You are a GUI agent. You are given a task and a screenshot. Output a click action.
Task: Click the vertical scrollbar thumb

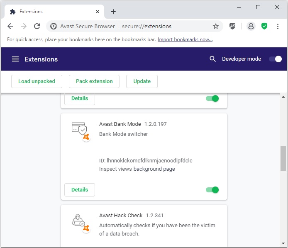[283, 158]
